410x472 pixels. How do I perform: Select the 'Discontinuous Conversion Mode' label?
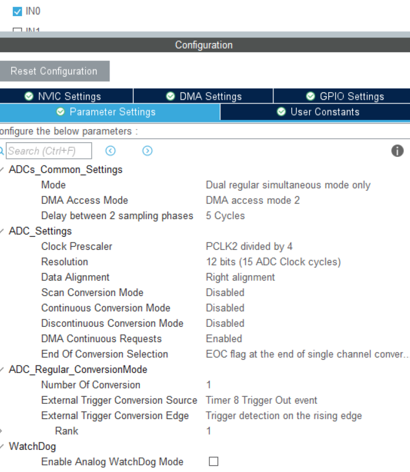coord(112,323)
